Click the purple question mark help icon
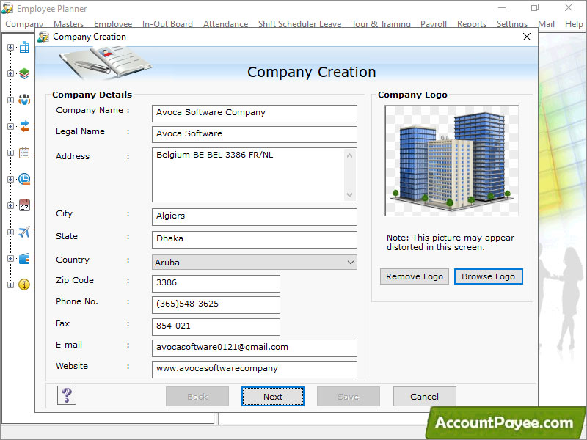 point(67,395)
